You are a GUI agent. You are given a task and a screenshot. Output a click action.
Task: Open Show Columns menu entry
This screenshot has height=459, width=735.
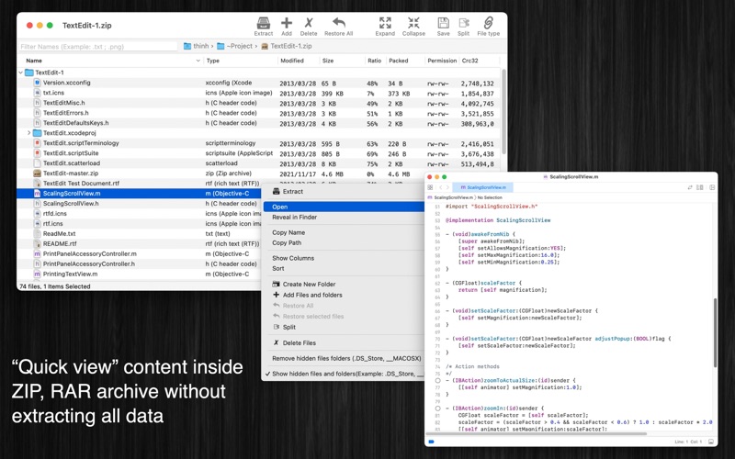pyautogui.click(x=344, y=258)
